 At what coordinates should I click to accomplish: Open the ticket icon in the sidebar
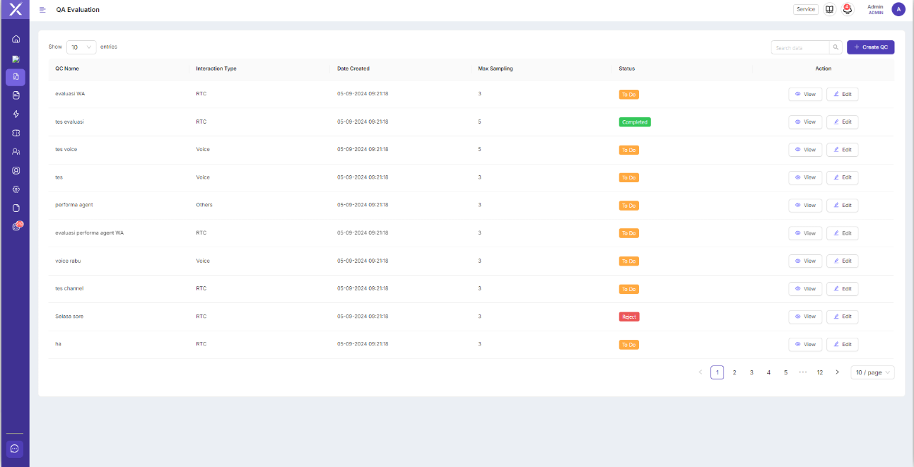(16, 133)
